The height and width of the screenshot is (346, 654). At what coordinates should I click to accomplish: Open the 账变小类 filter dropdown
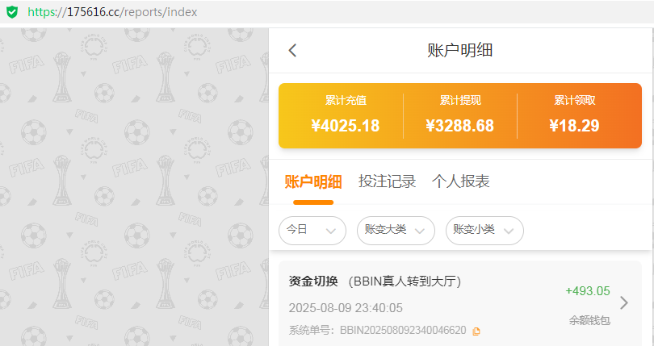click(484, 230)
